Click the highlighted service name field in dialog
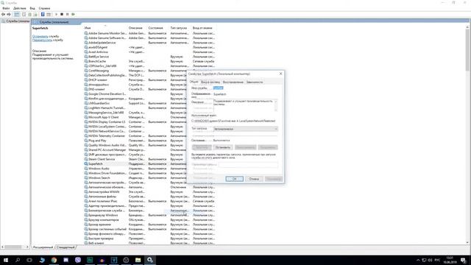This screenshot has height=265, width=471. [218, 88]
